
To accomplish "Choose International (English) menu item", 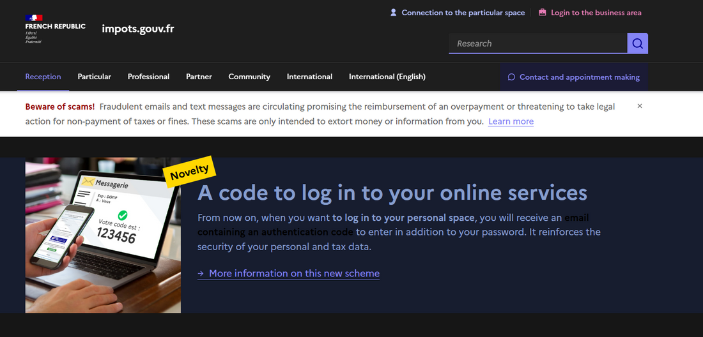I will coord(387,77).
